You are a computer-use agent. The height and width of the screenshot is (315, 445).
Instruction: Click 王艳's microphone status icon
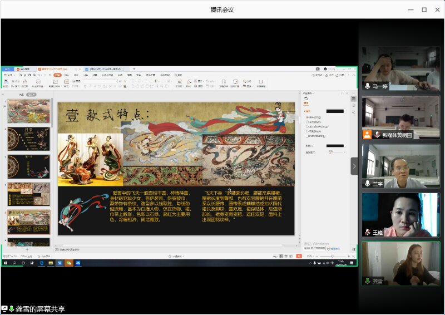[368, 232]
